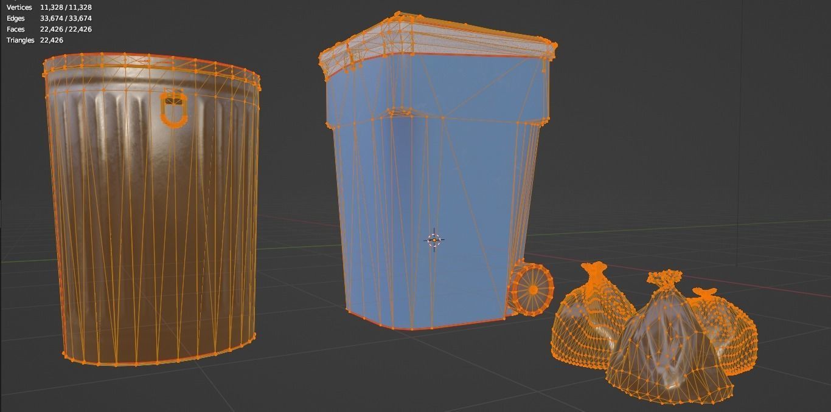Click the Edges 33,674 / 33,674 statistic

(49, 18)
